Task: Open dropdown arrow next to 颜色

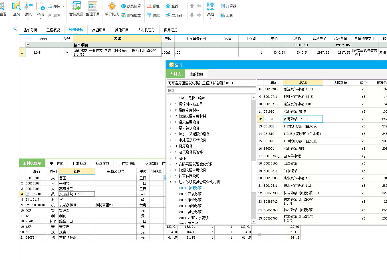Action: pos(163,6)
